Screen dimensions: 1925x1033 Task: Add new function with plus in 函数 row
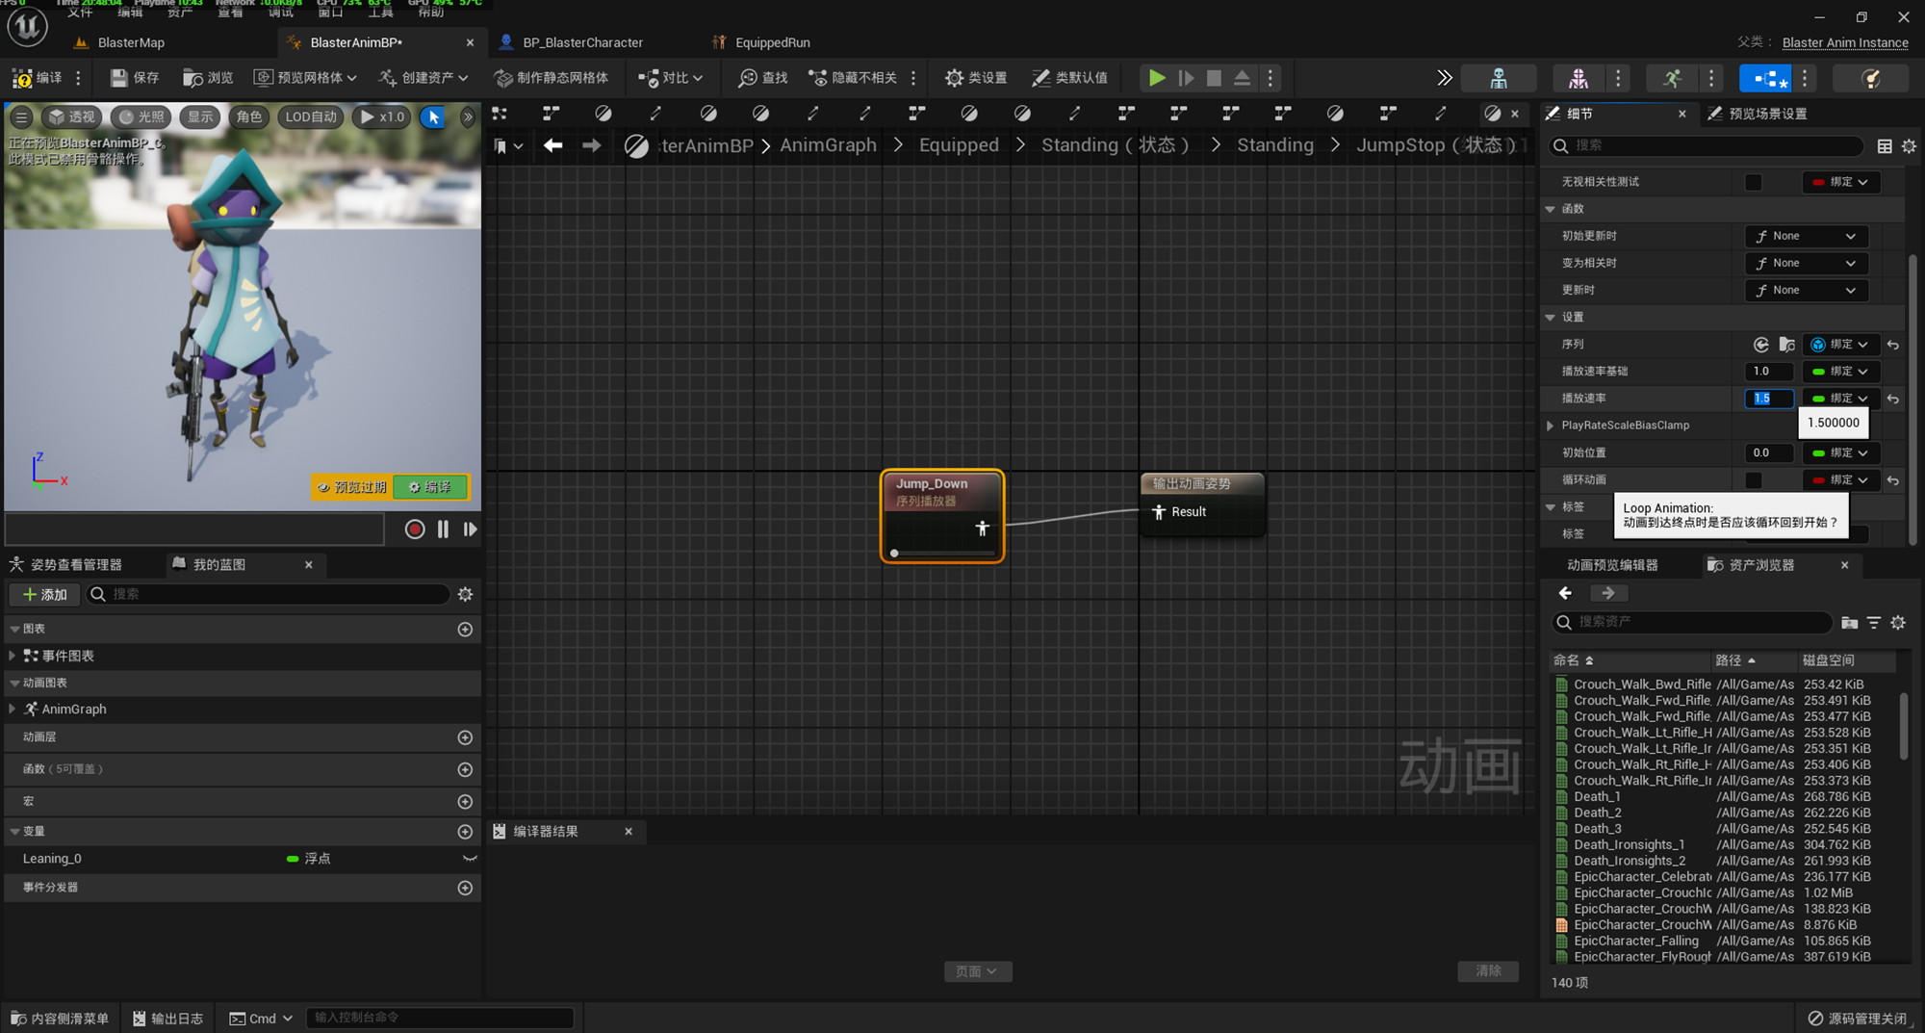(465, 769)
